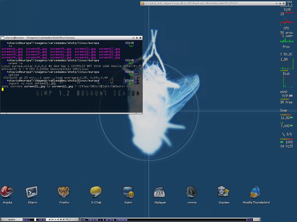Click the terminal window menu icon in title bar
The image size is (297, 222).
(2, 38)
